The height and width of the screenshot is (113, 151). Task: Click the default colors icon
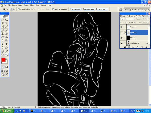click(2, 63)
